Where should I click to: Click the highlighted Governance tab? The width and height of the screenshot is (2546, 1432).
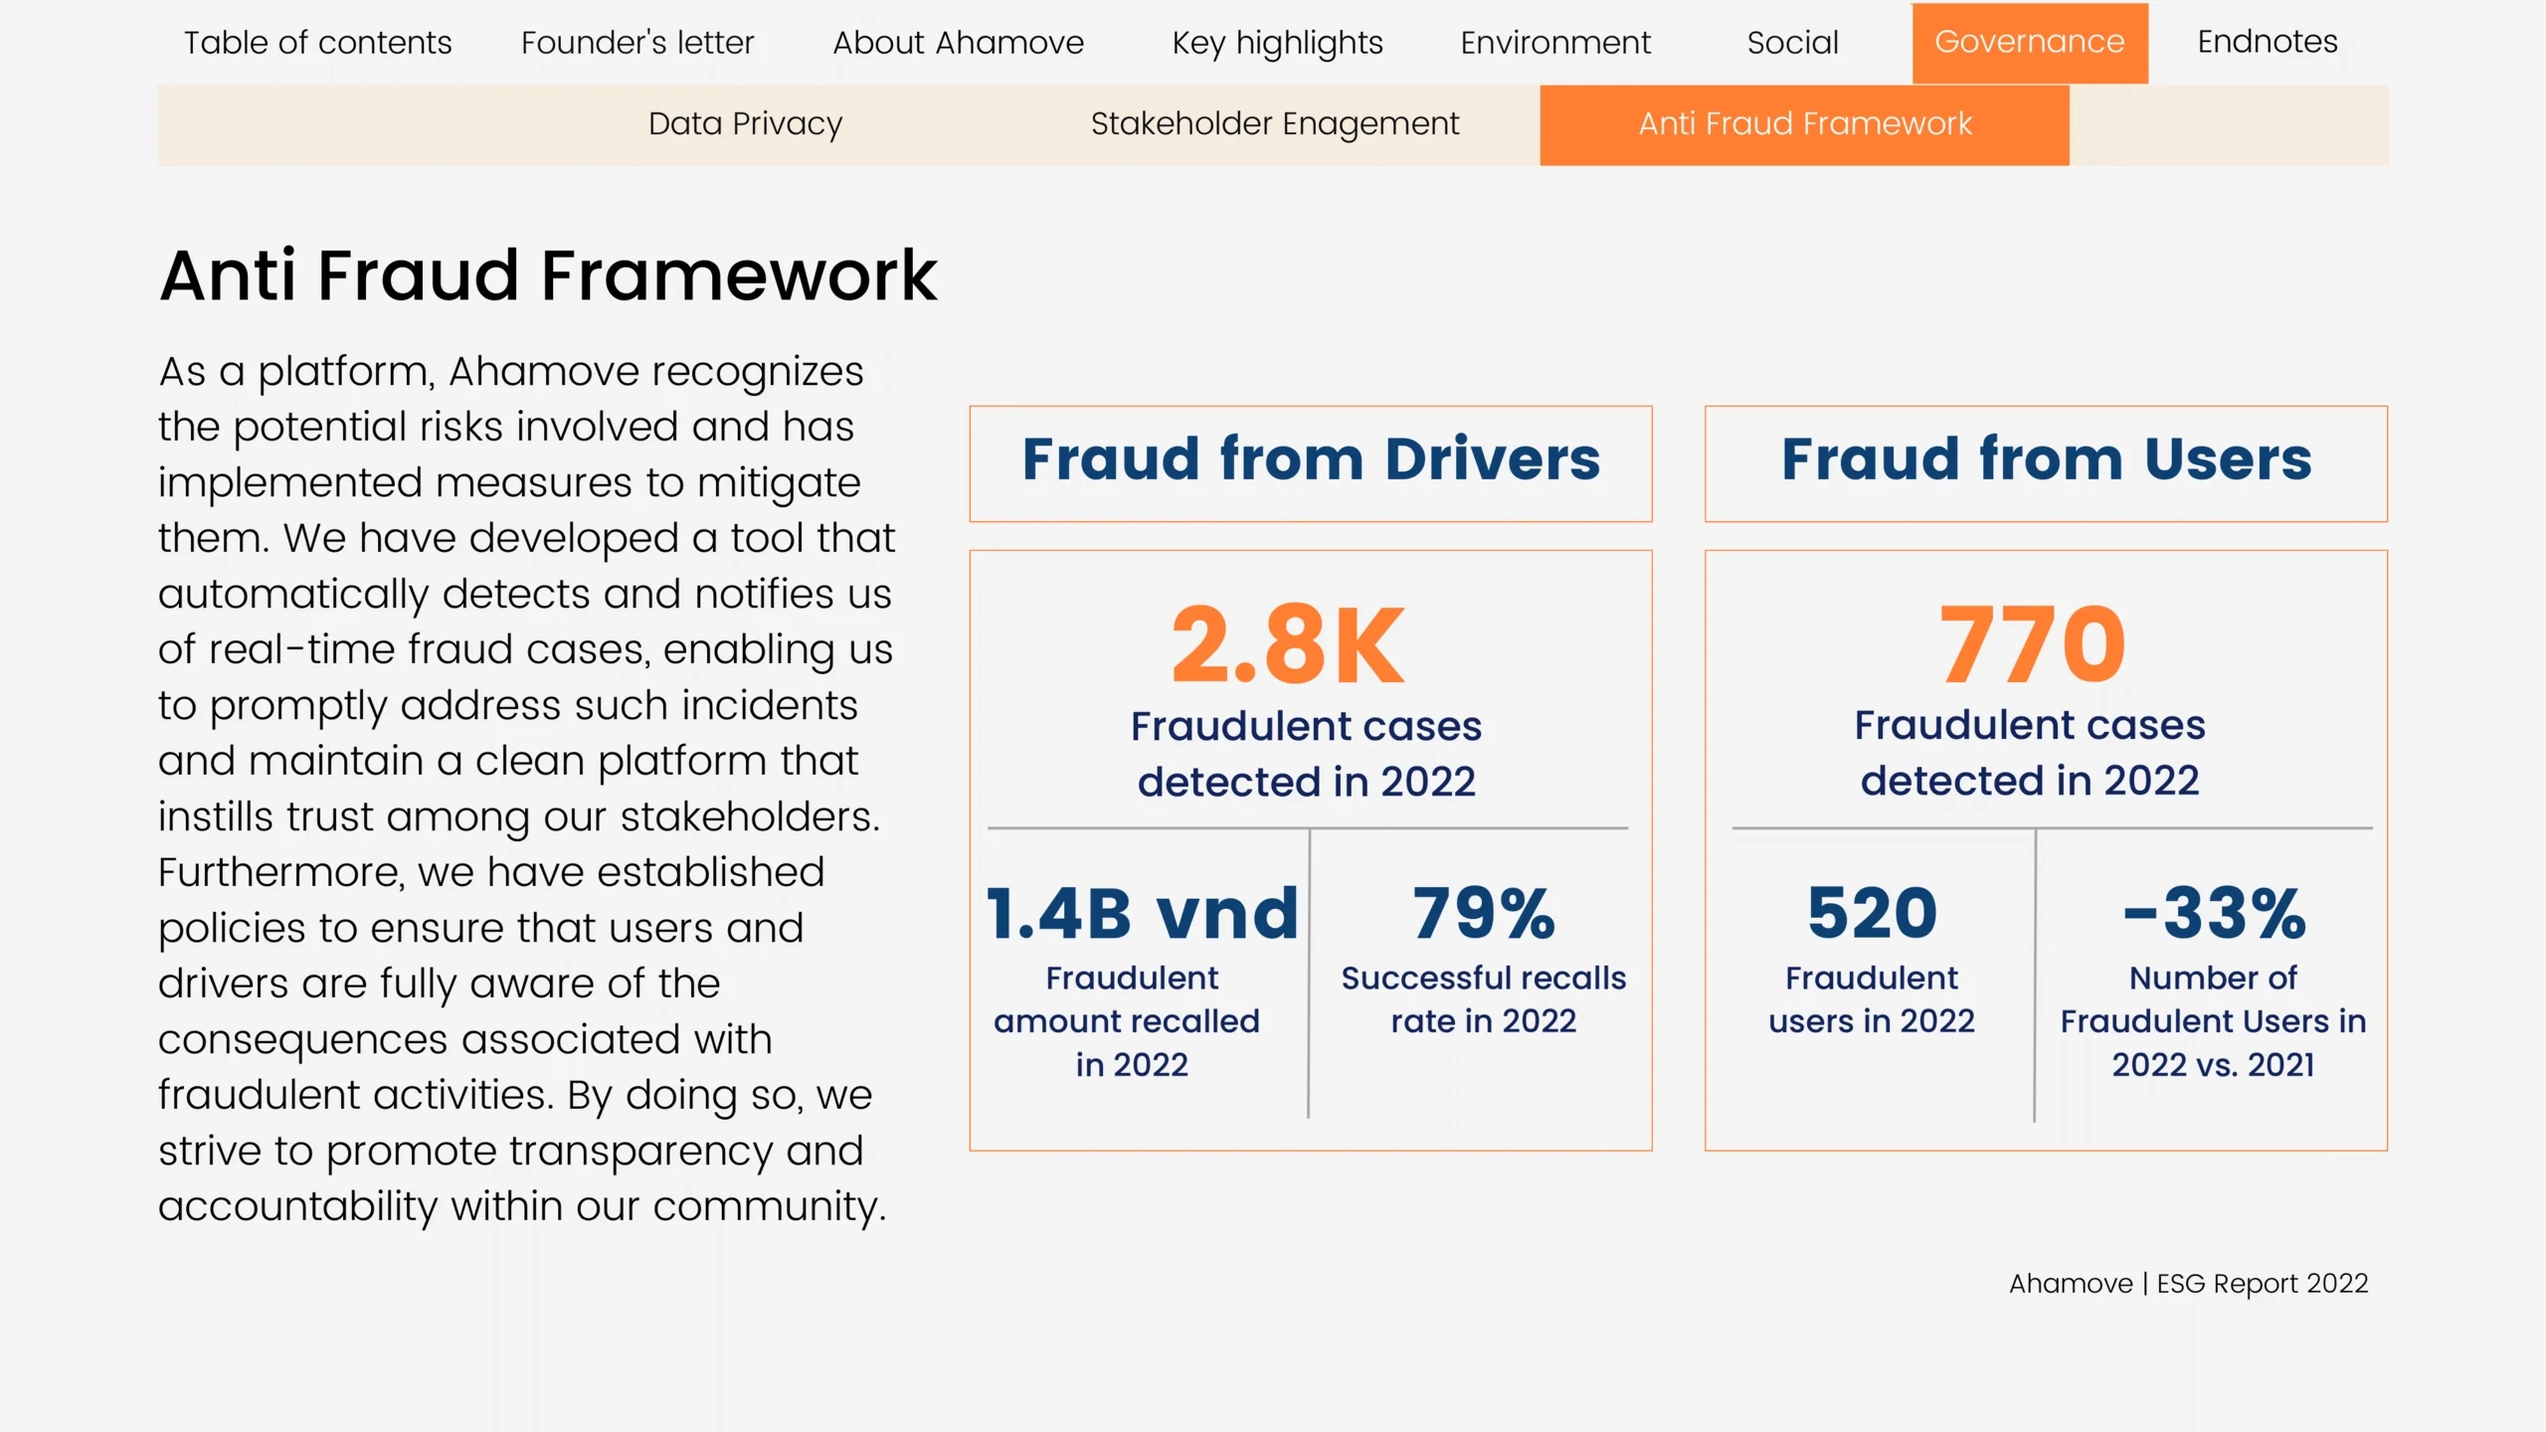click(x=2029, y=43)
